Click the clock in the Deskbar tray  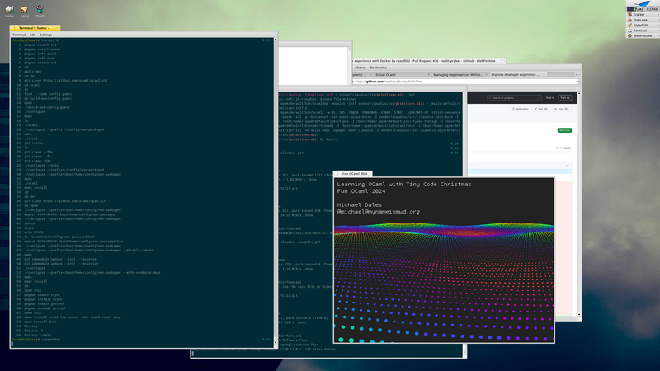point(653,9)
